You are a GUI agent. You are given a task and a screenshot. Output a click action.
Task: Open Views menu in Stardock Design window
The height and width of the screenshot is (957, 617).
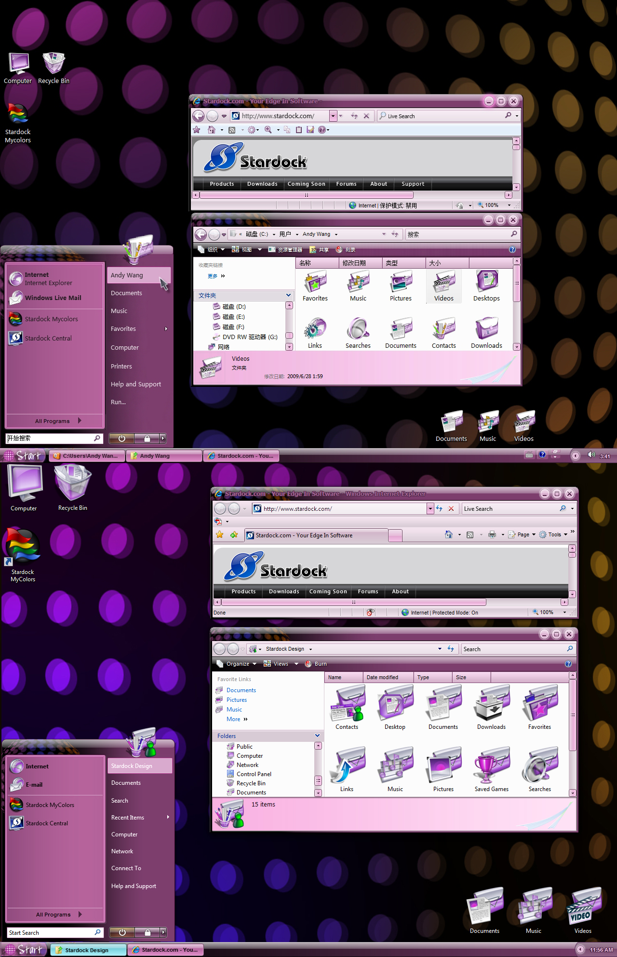coord(281,664)
